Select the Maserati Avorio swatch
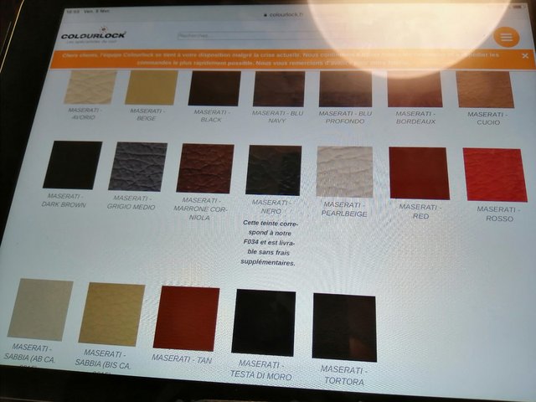 click(x=90, y=87)
